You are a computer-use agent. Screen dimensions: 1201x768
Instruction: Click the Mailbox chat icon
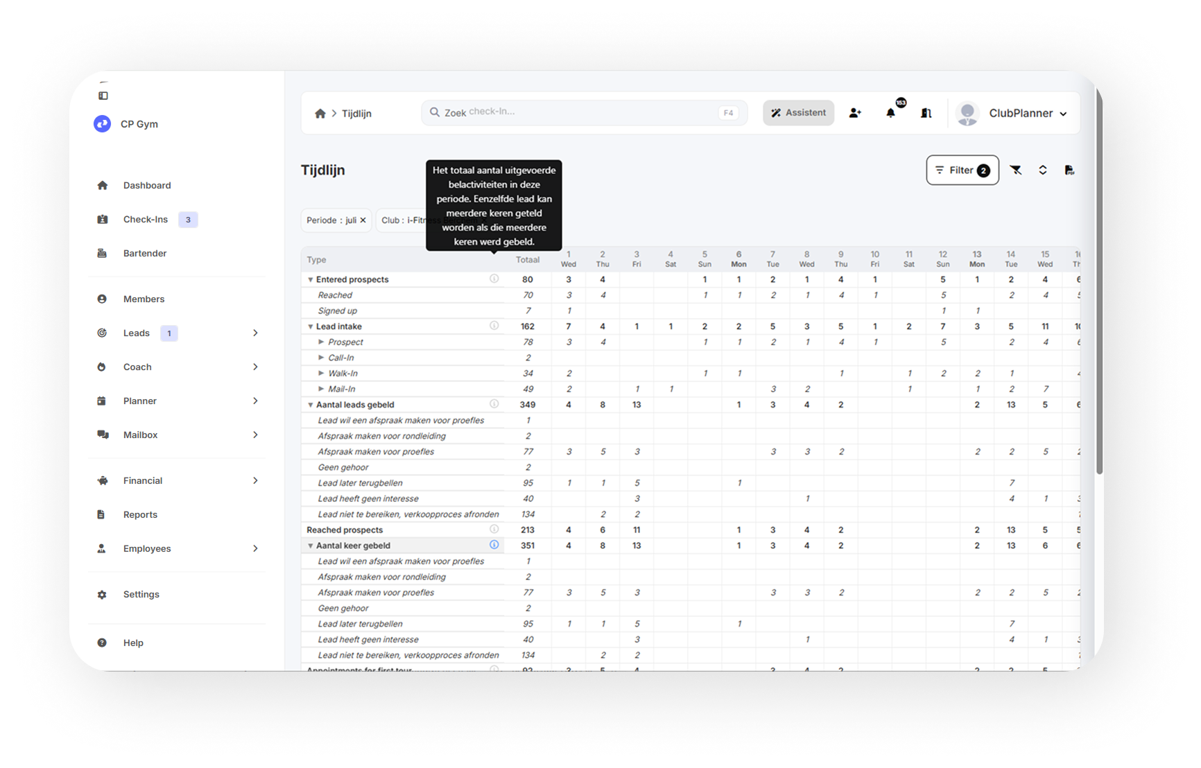(x=103, y=435)
